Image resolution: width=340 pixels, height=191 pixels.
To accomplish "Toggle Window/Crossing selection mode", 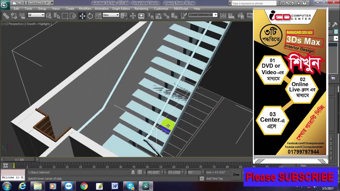I will (x=73, y=16).
